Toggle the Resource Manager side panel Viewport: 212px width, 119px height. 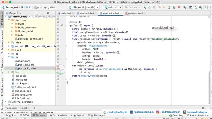tap(2, 42)
